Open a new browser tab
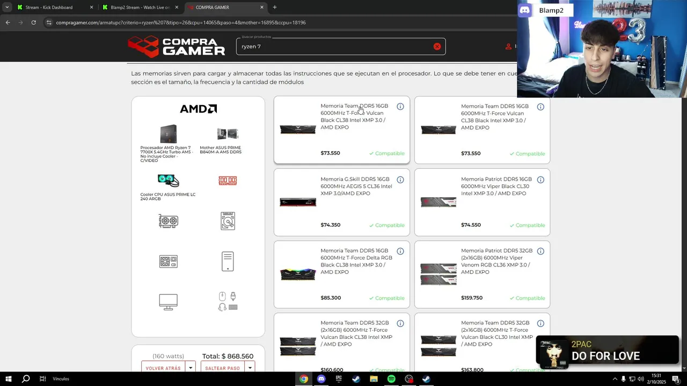Viewport: 687px width, 386px height. (x=275, y=8)
